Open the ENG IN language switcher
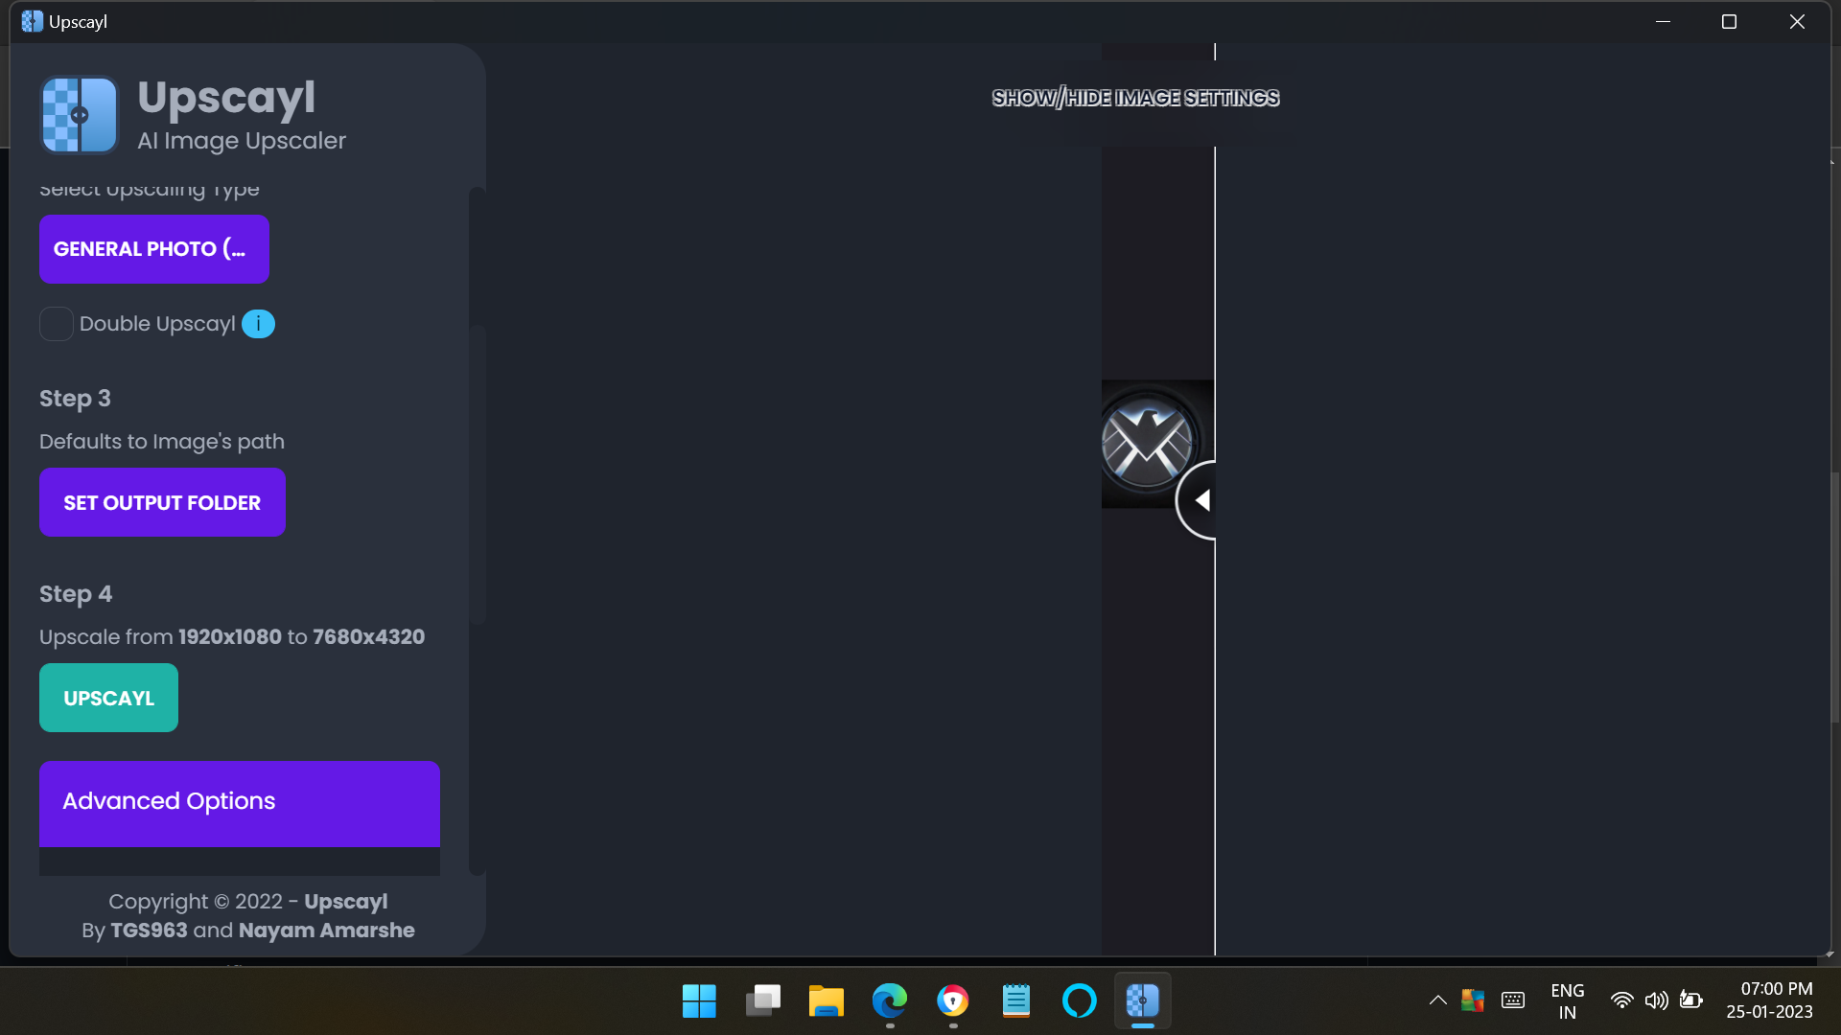The width and height of the screenshot is (1841, 1035). click(1567, 1000)
